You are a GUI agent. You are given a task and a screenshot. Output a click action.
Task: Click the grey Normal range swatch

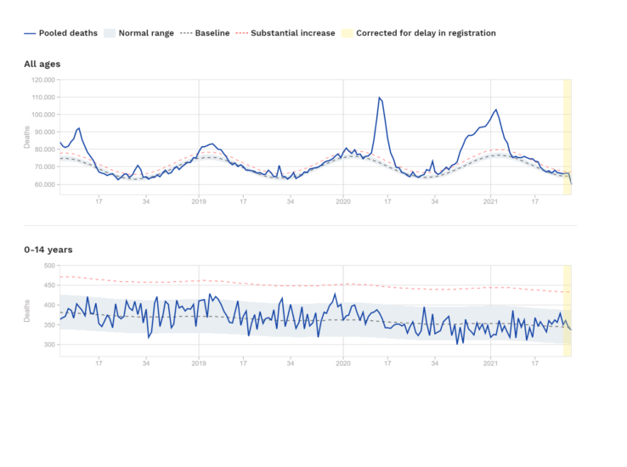109,33
